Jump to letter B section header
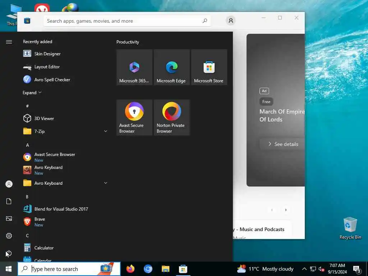This screenshot has width=368, height=276. click(x=27, y=197)
